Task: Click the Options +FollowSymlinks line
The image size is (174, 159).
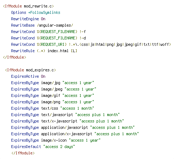Action: pos(36,12)
